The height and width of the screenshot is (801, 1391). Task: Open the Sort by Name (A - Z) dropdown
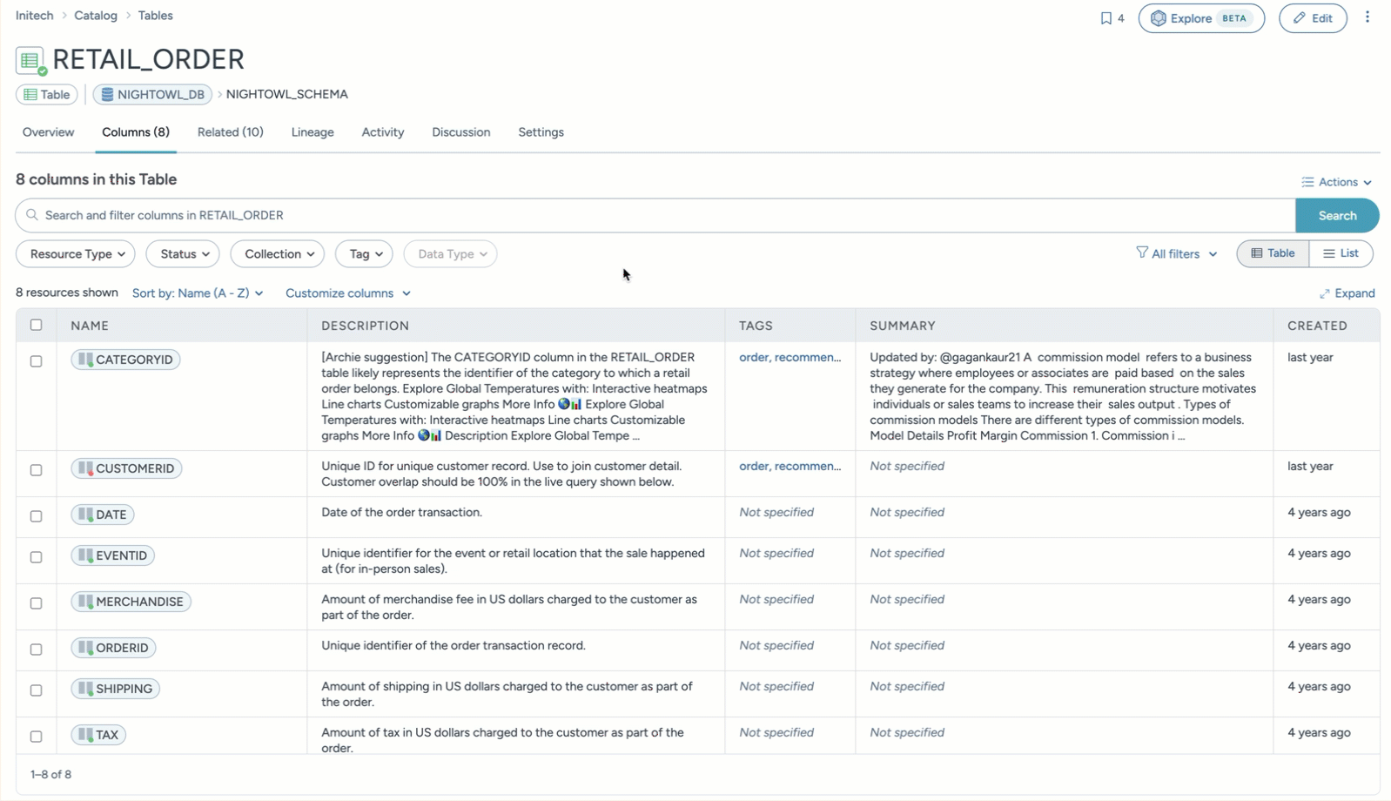coord(198,293)
